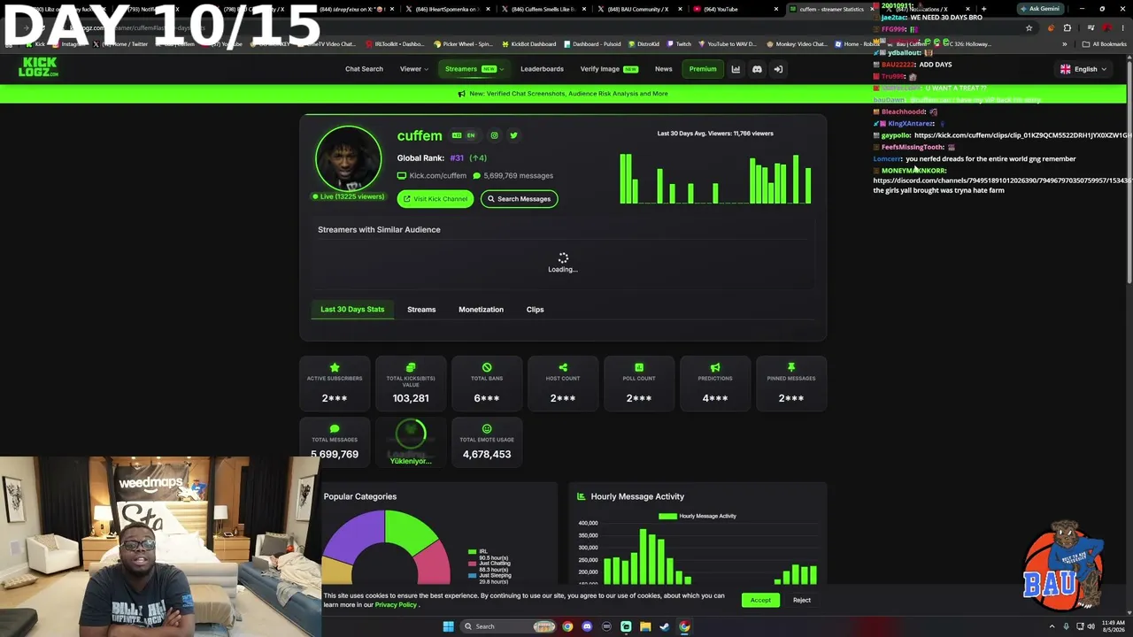
Task: Switch to the Clips tab
Action: coord(535,310)
